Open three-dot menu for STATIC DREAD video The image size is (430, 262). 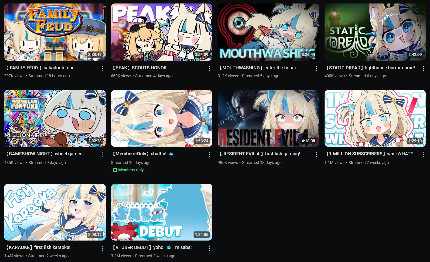[423, 68]
